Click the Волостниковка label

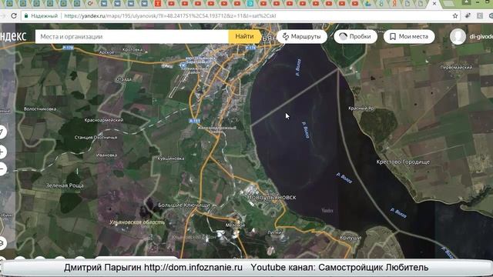(40, 109)
